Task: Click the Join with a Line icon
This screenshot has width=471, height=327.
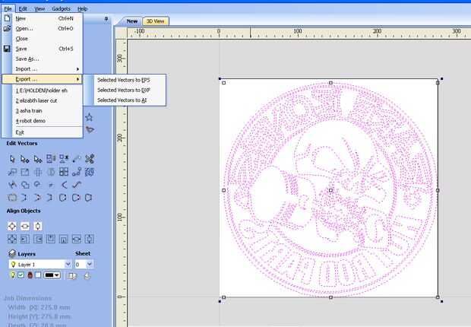Action: (x=25, y=198)
